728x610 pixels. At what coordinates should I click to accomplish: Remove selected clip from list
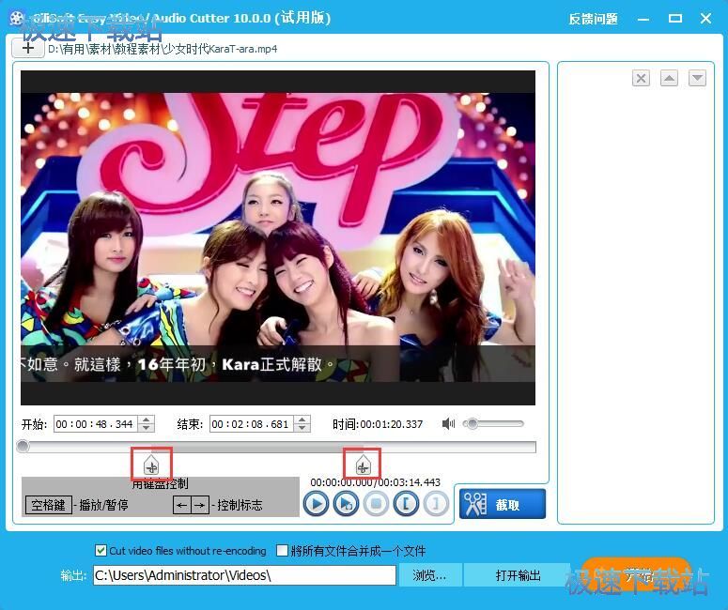641,78
